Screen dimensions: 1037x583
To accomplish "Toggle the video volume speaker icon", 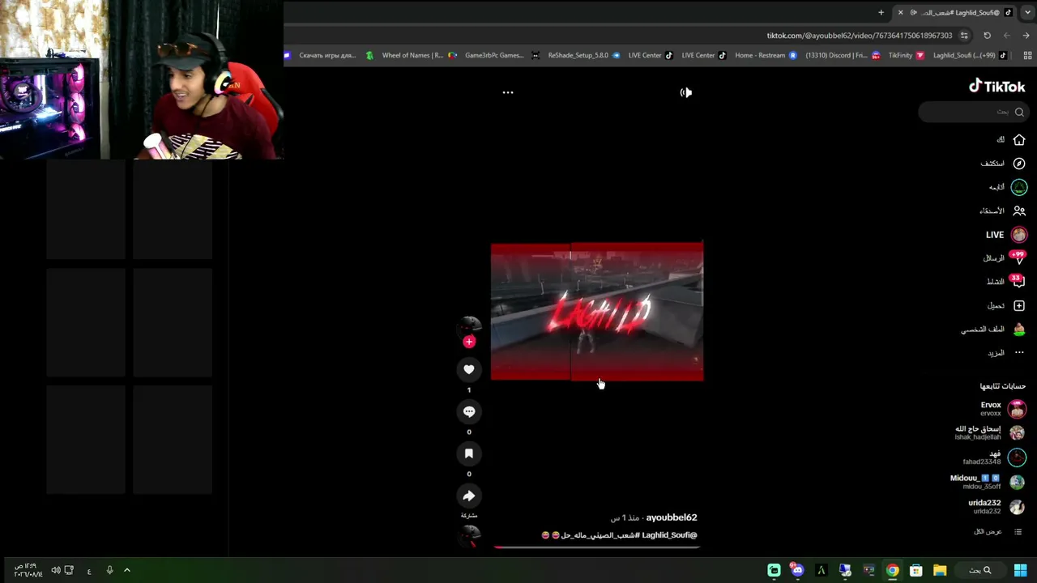I will pos(686,92).
